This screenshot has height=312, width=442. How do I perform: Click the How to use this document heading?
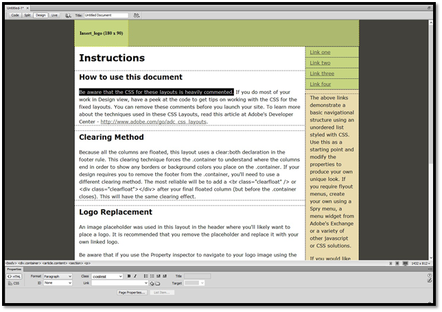(131, 77)
